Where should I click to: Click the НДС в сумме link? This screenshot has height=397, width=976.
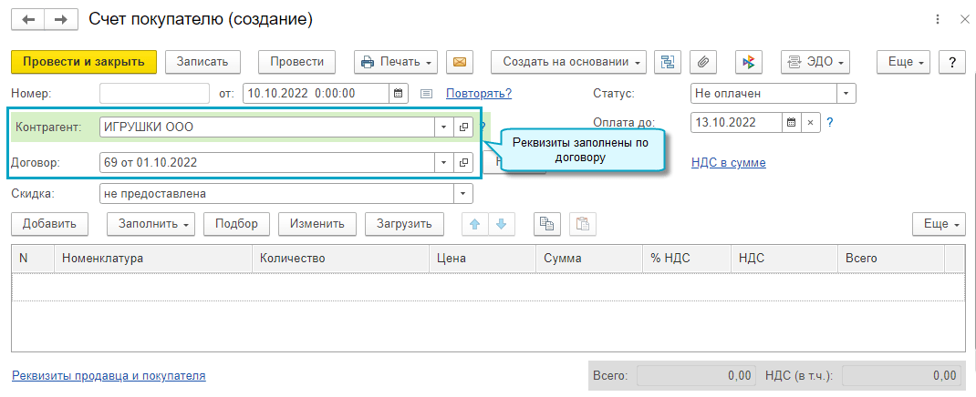(730, 163)
